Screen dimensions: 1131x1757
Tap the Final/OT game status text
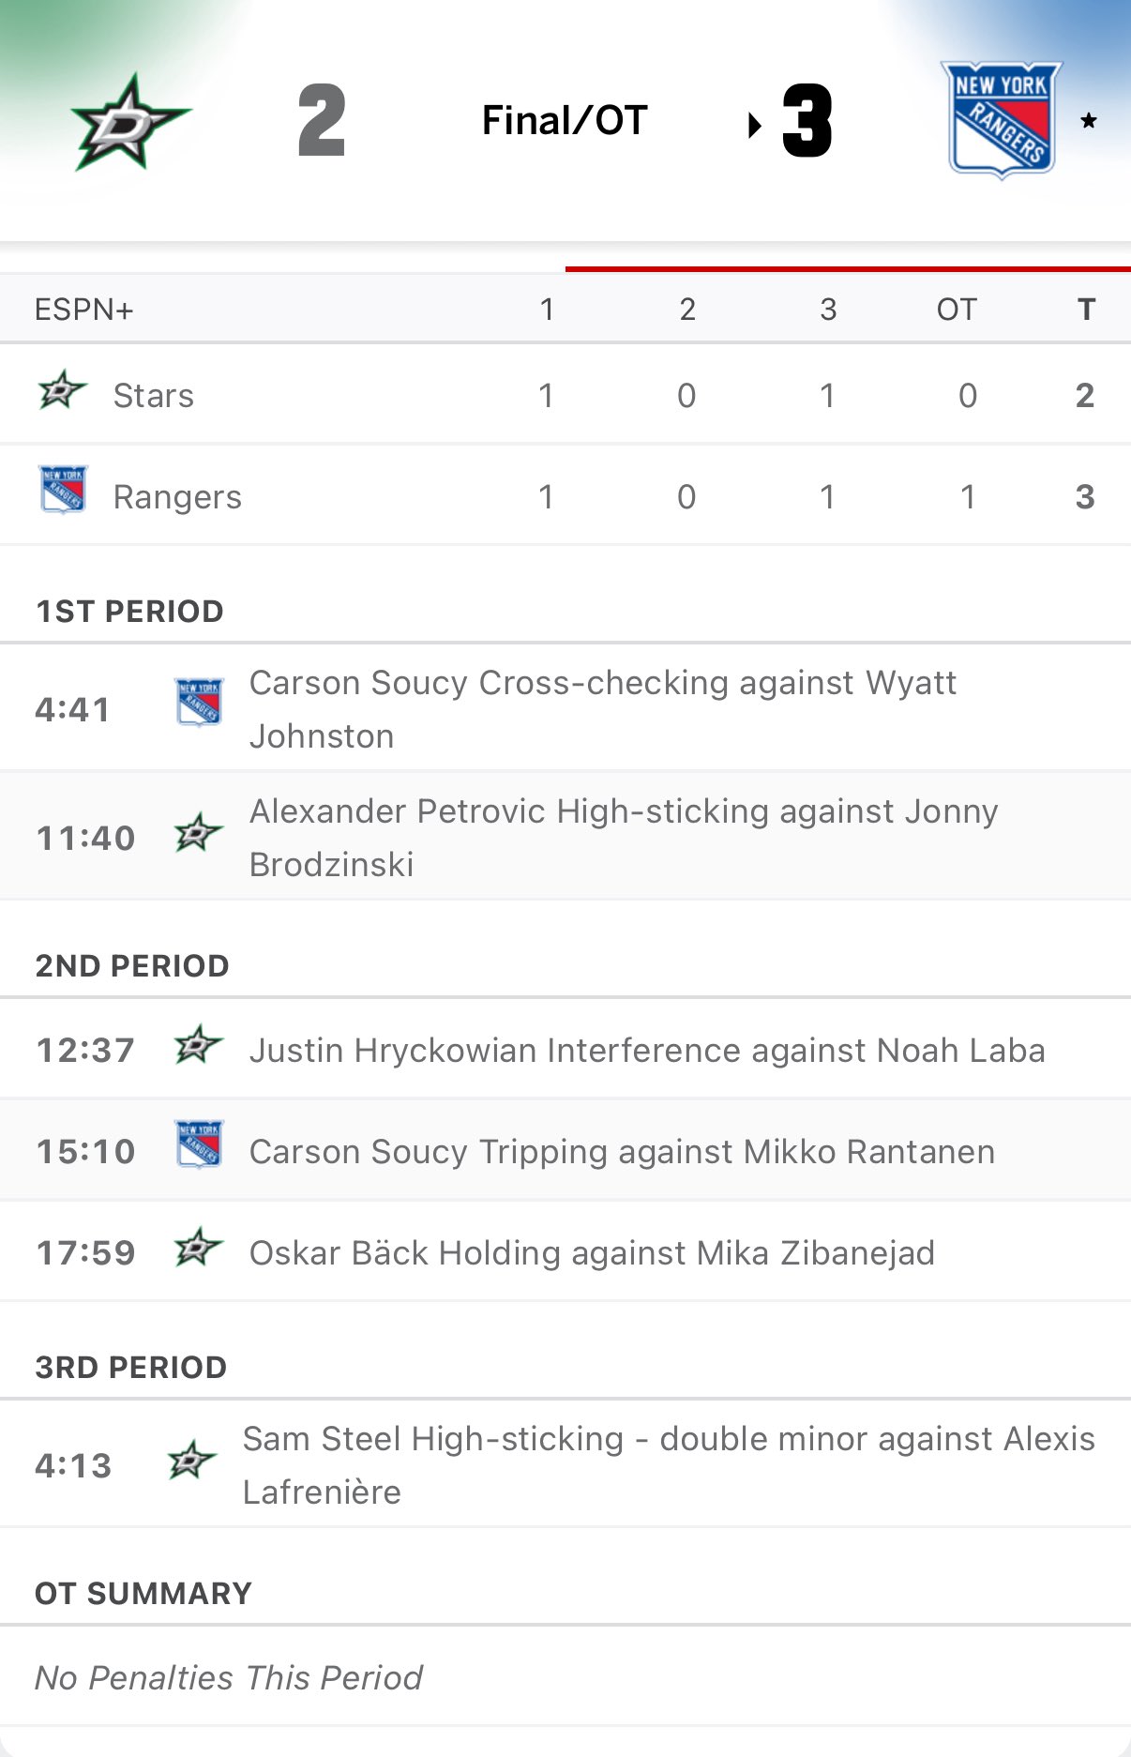pos(565,120)
